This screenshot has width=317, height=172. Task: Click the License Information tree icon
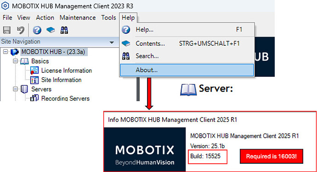pos(34,70)
